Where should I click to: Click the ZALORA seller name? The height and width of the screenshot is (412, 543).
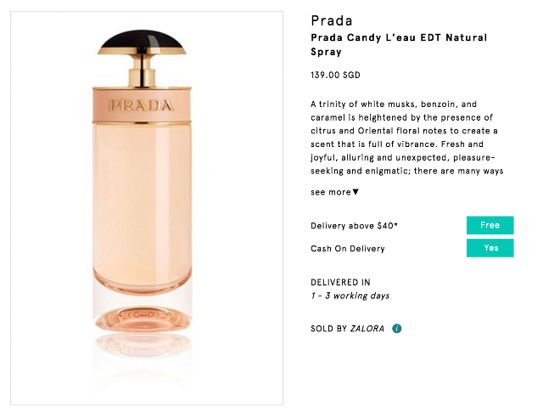click(x=367, y=328)
